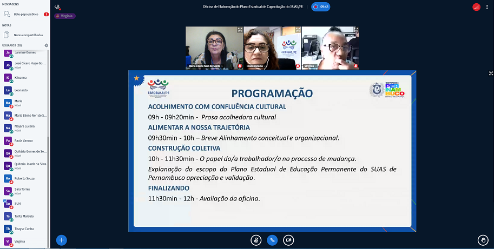Make the presentation fullscreen

click(x=491, y=73)
